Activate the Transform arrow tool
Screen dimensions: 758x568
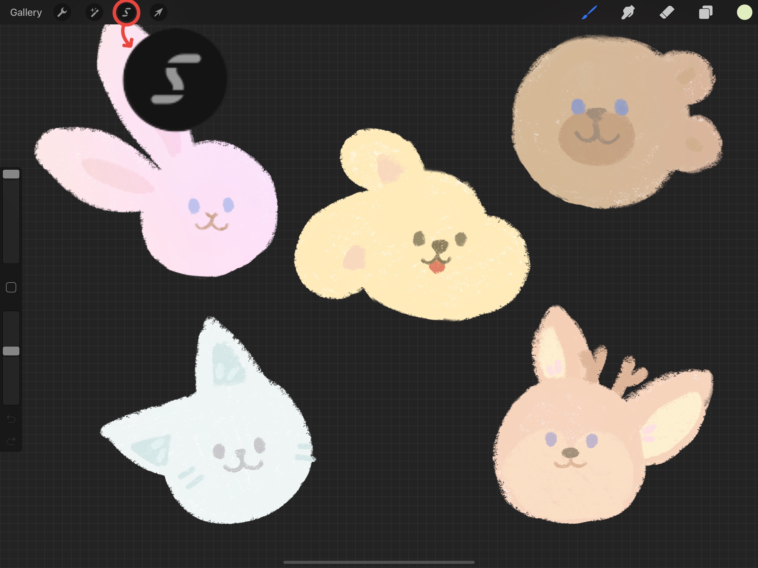[x=158, y=12]
